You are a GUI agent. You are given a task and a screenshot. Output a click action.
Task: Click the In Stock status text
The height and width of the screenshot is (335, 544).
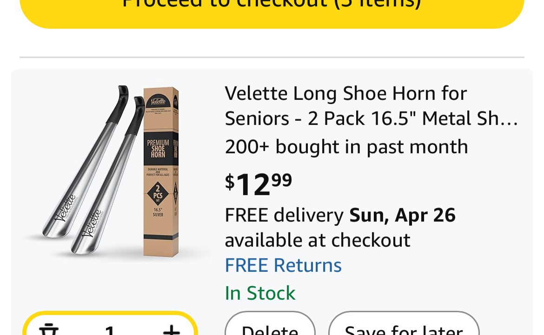click(x=260, y=293)
